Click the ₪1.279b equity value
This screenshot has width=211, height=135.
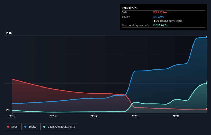[x=159, y=17]
